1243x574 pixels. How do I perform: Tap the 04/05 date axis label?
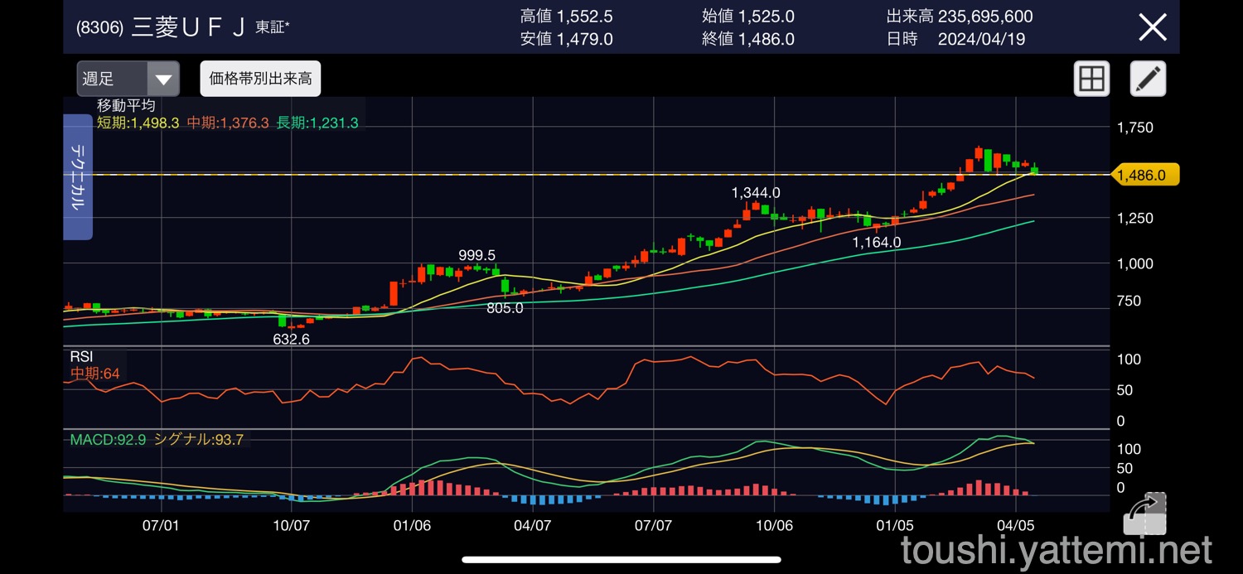1015,525
